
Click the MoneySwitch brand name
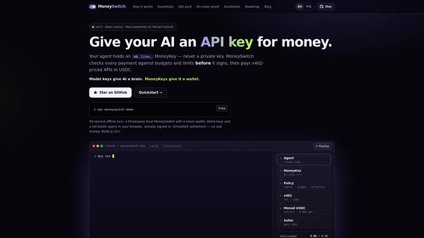click(x=112, y=7)
